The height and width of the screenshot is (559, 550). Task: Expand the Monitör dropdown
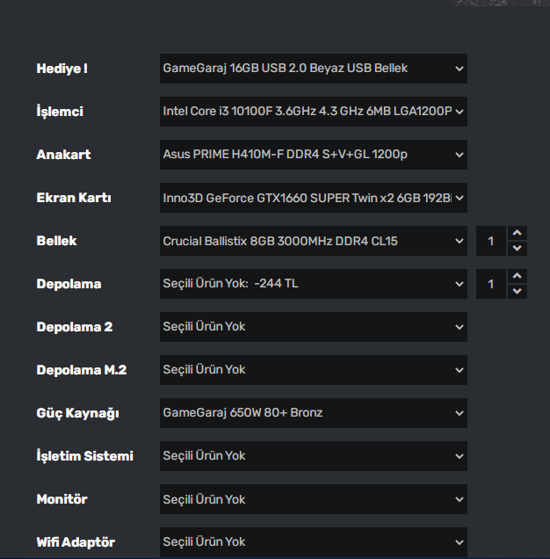pos(313,499)
